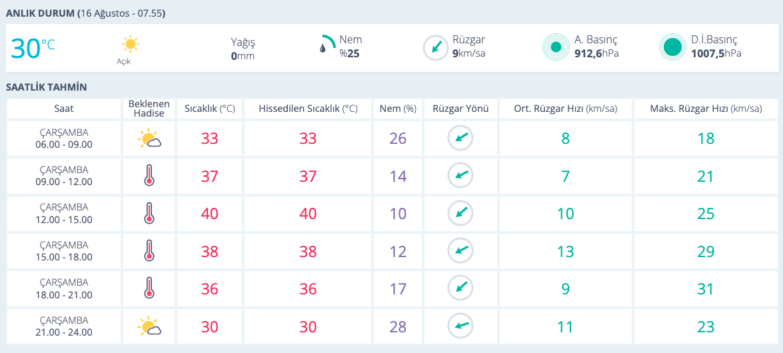
Task: Click wind direction icon in 18.00 - 21.00 row
Action: (x=460, y=288)
